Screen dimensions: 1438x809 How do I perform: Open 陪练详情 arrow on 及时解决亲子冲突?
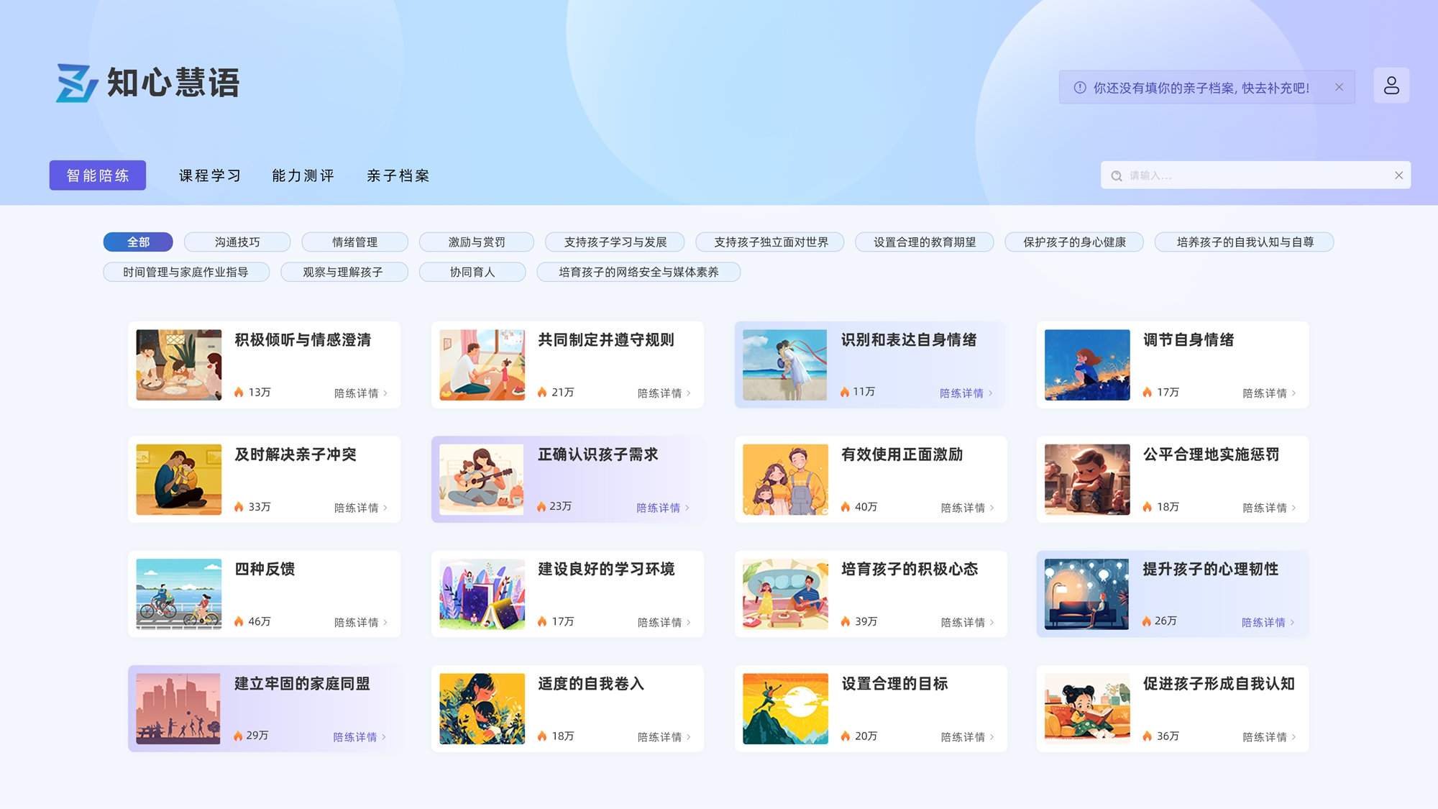click(x=385, y=508)
